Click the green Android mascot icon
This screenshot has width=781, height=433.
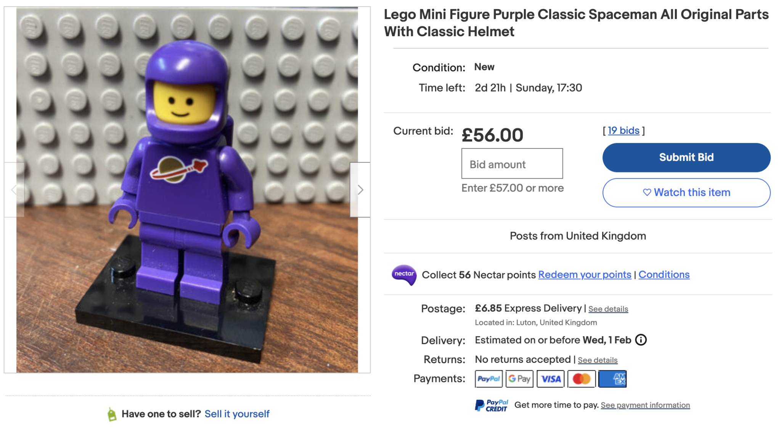pyautogui.click(x=111, y=413)
